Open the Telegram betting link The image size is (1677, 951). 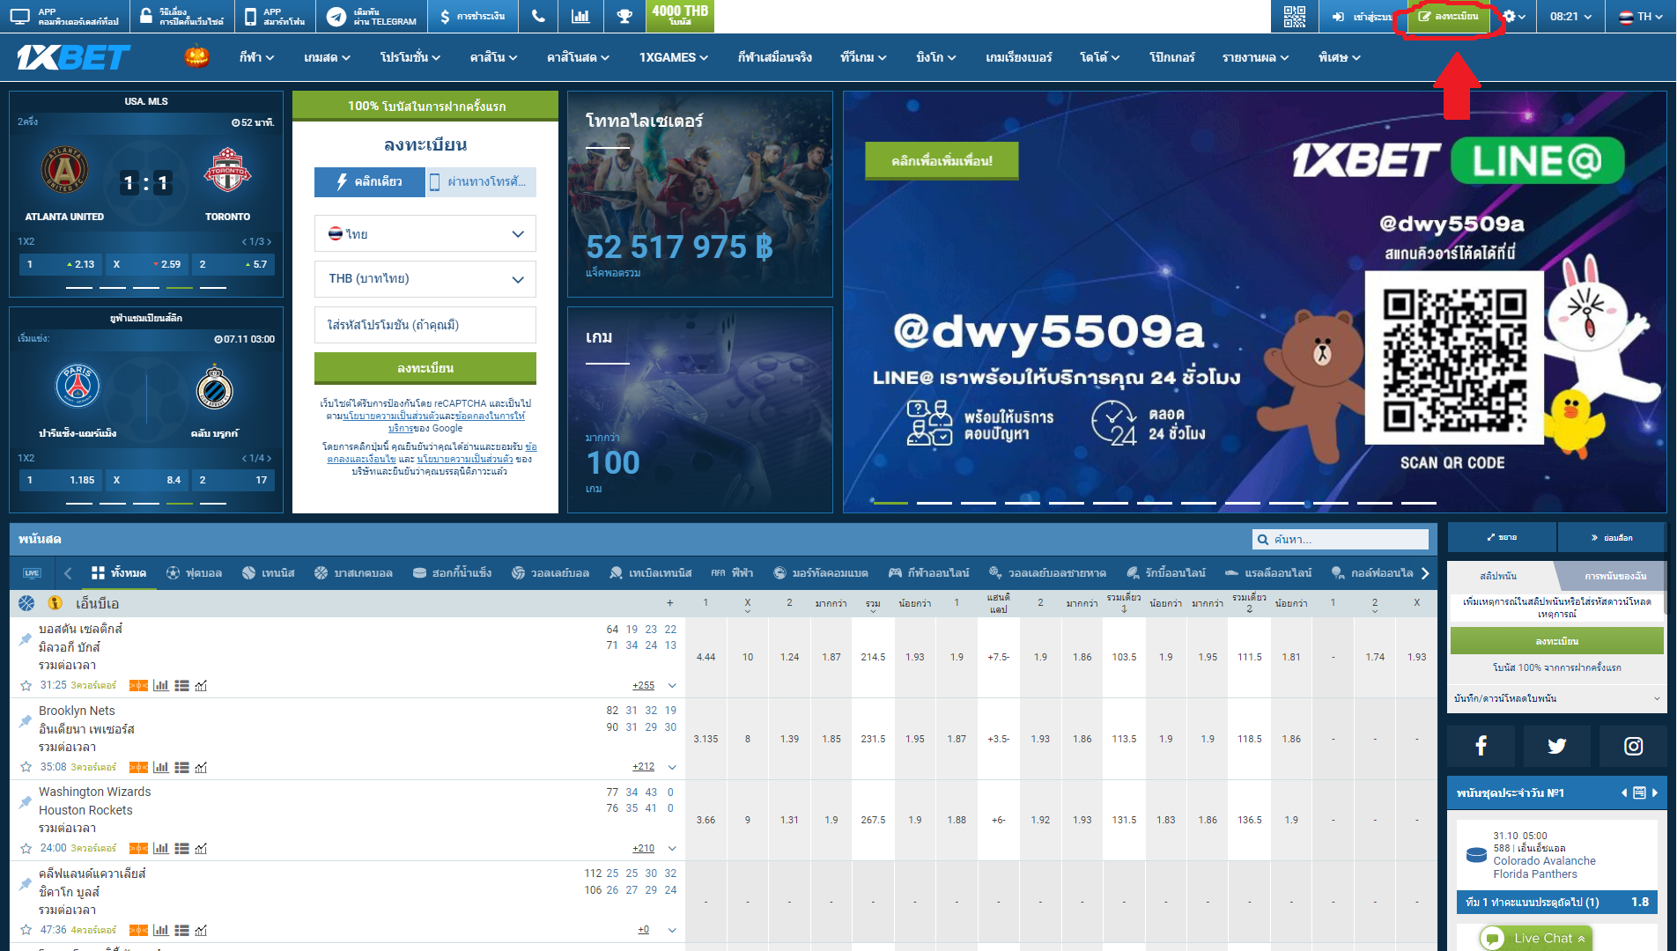[372, 17]
